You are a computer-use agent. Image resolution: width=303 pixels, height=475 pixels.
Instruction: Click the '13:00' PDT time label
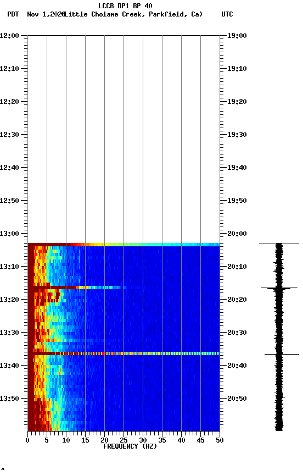9,234
